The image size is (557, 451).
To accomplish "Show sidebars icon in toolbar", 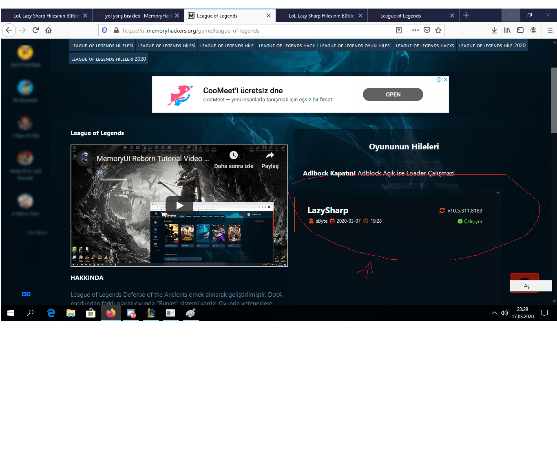I will [x=520, y=30].
